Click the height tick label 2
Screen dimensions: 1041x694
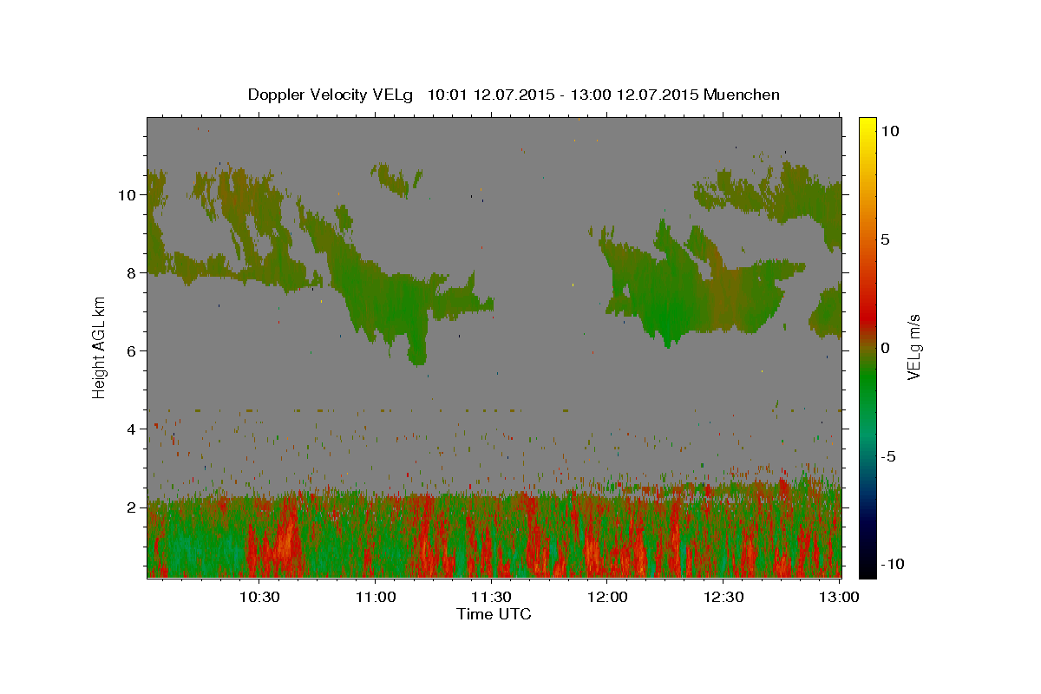133,507
